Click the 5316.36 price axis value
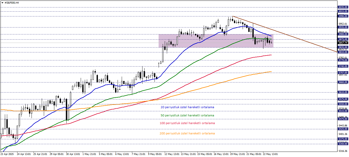The height and width of the screenshot is (157, 349). click(343, 151)
